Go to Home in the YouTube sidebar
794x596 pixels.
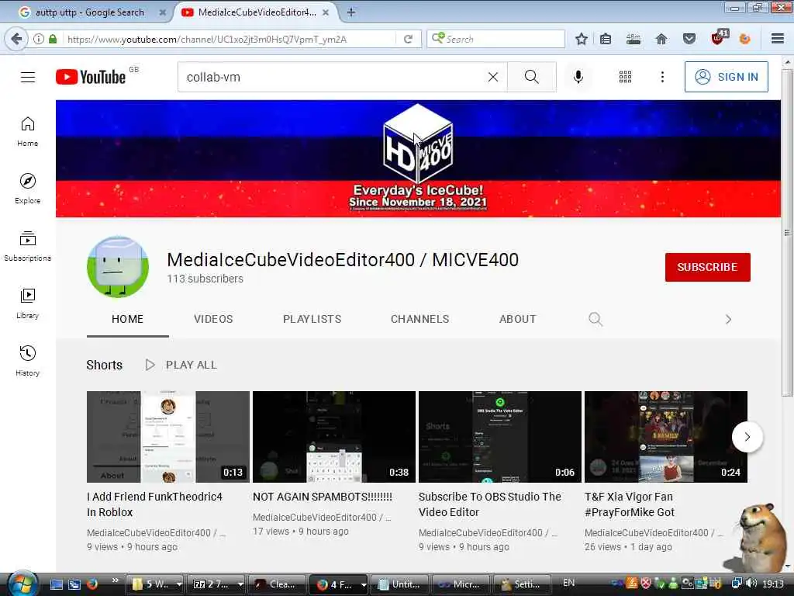point(28,131)
